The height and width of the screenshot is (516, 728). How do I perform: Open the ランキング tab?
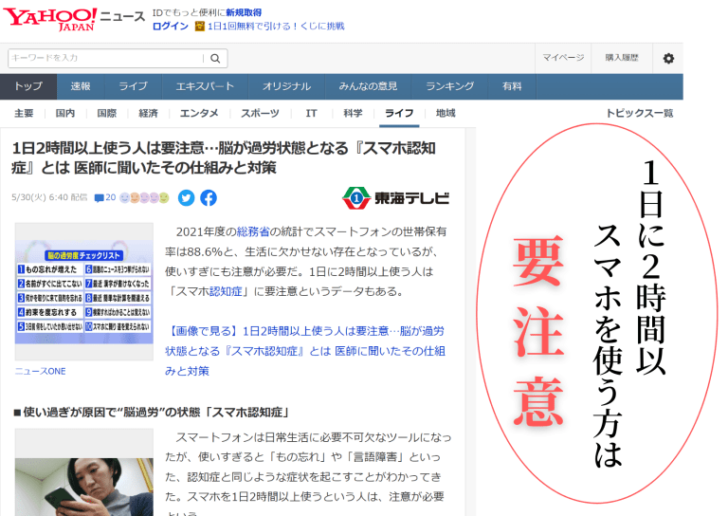tap(449, 86)
